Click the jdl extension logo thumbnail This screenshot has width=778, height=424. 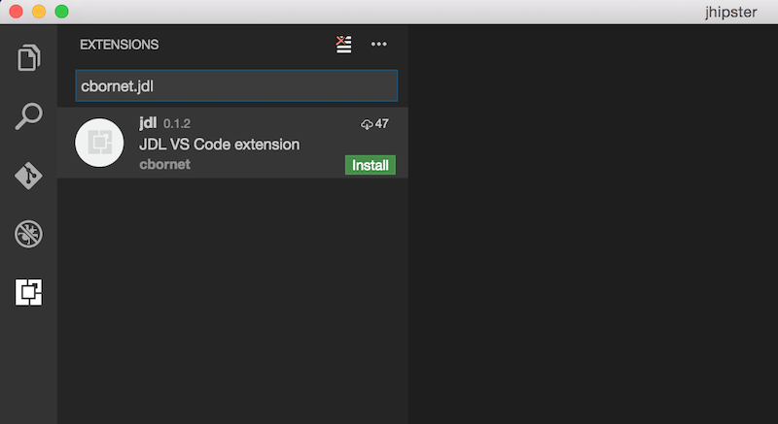[x=98, y=144]
